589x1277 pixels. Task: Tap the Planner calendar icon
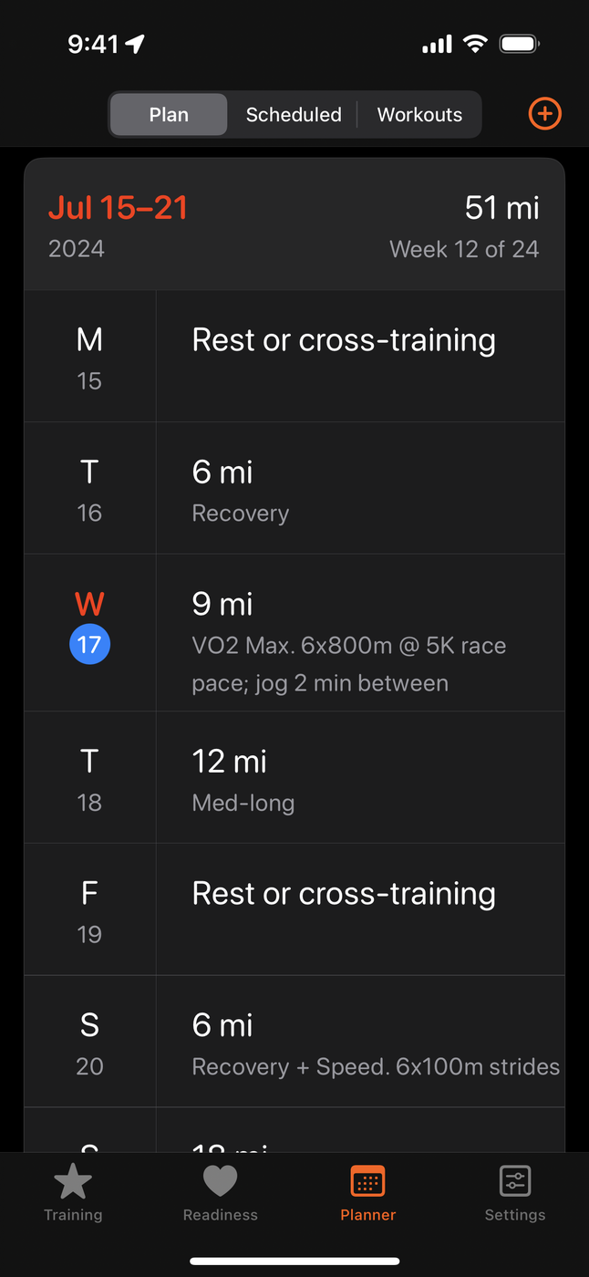(367, 1182)
